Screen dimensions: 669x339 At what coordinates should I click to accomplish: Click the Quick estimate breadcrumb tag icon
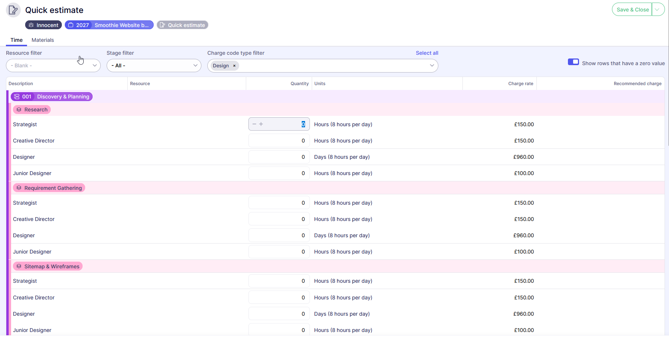(163, 25)
